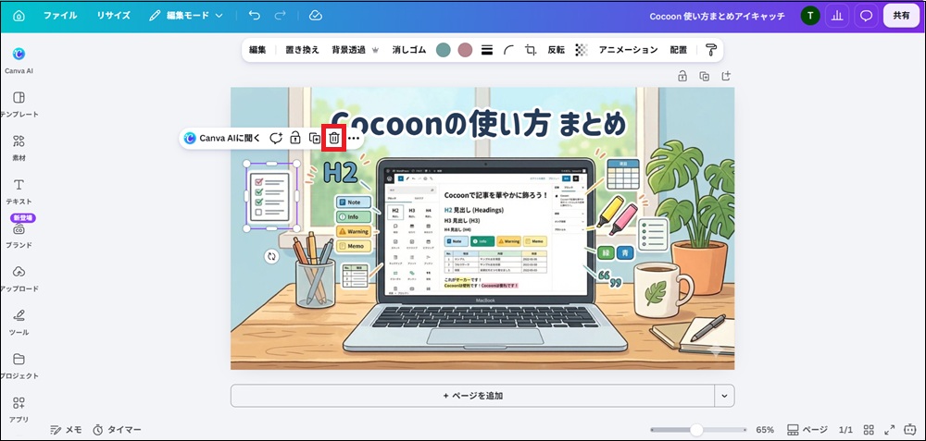
Task: Open the Canva AI sidebar panel
Action: click(19, 61)
